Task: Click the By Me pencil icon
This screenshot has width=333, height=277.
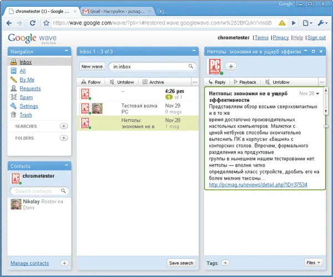Action: 13,79
